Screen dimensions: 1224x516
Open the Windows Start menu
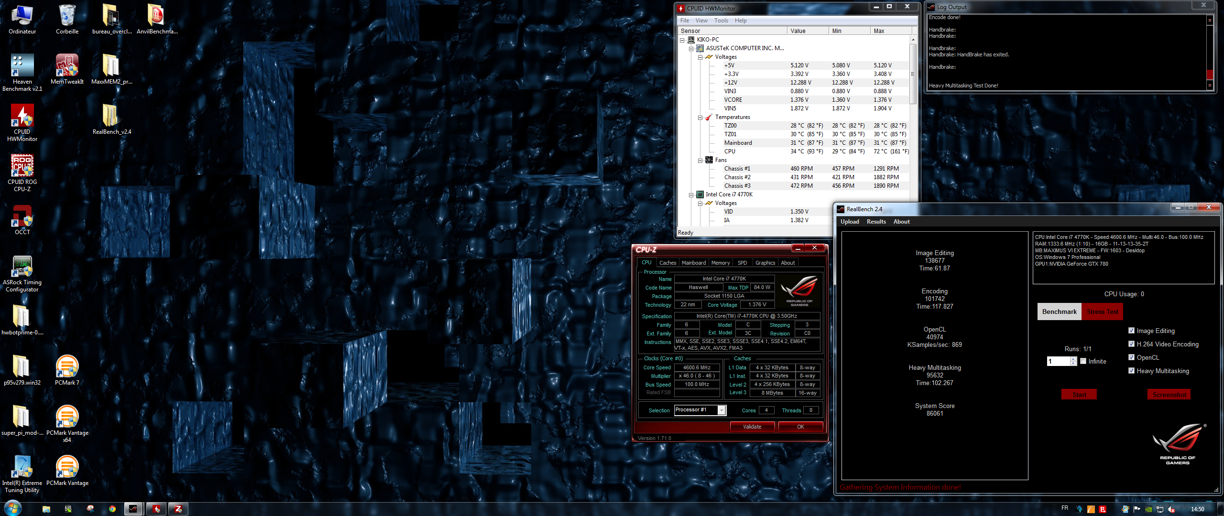coord(12,508)
